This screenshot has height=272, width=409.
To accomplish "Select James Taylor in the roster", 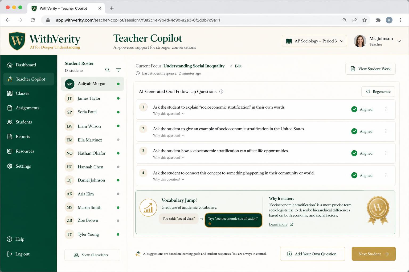I will point(92,98).
